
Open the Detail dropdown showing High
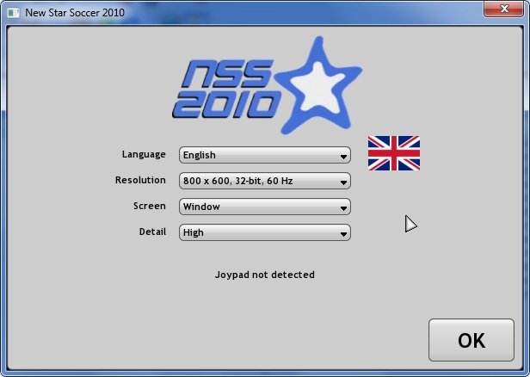264,232
